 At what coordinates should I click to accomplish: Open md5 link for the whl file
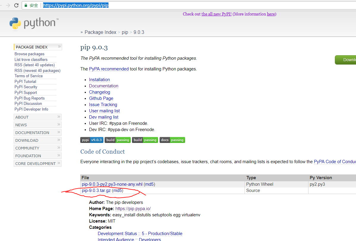[x=149, y=184]
